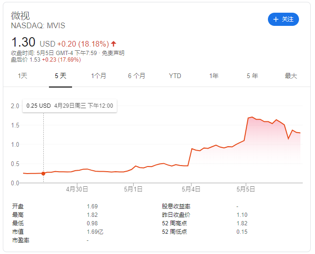The width and height of the screenshot is (315, 254).
Task: Click the ticker NASDAQ: MVIS
Action: [38, 26]
